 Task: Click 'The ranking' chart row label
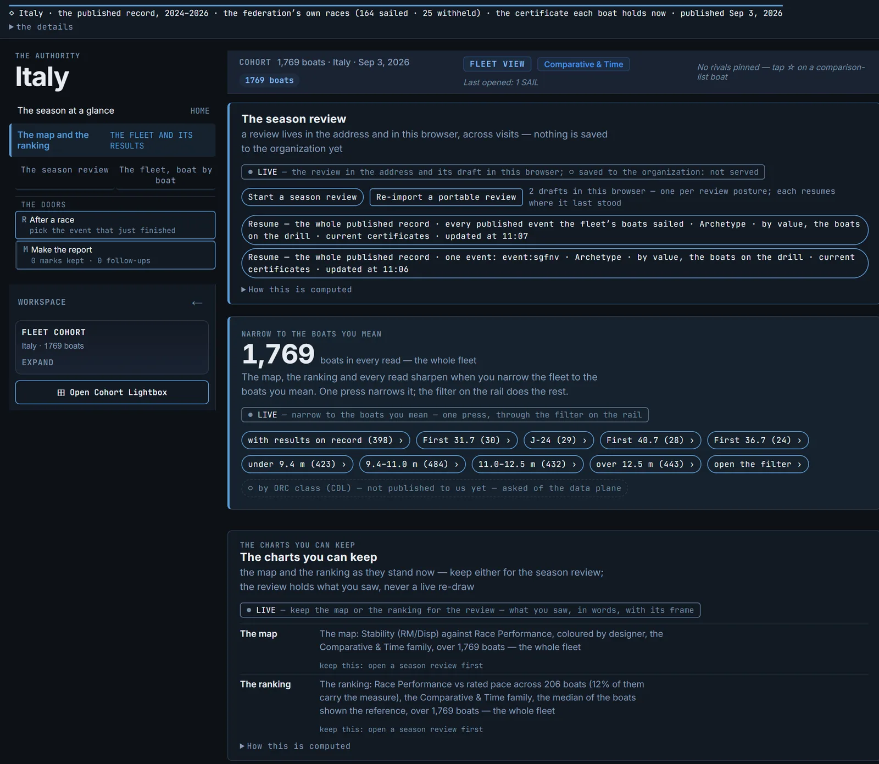tap(265, 684)
